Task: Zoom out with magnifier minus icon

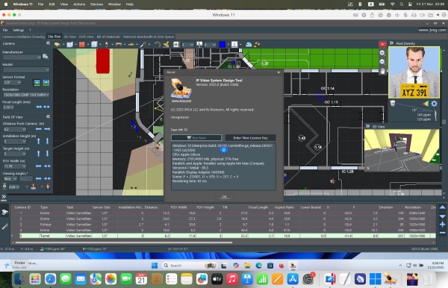Action: (382, 62)
